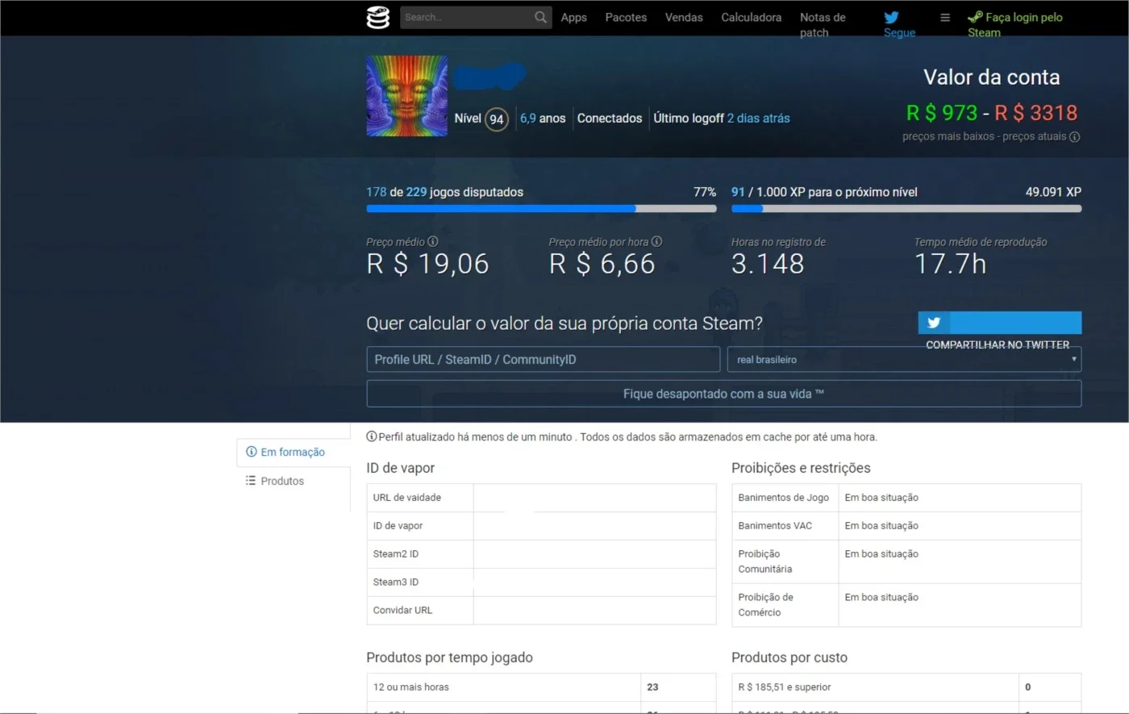
Task: Open the SteamDB logo home icon
Action: (x=377, y=17)
